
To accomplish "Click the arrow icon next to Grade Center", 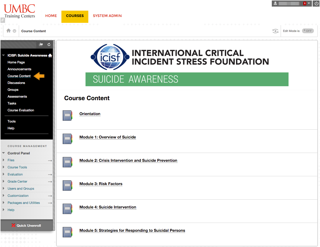I will pos(50,182).
